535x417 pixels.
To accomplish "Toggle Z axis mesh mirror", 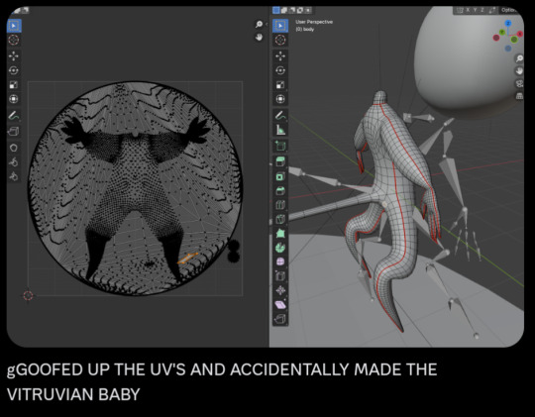I will pos(482,10).
